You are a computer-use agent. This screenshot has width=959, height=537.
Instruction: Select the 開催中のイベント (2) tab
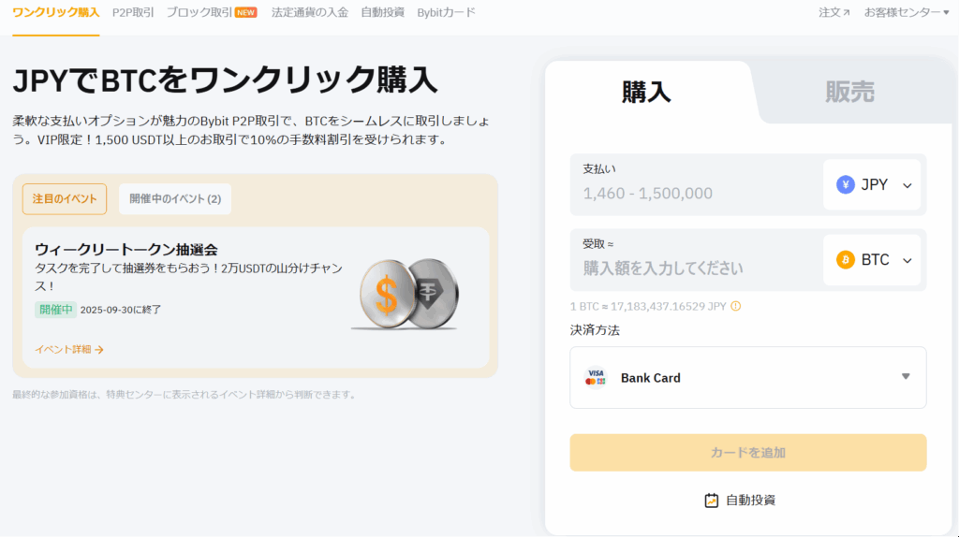tap(175, 198)
